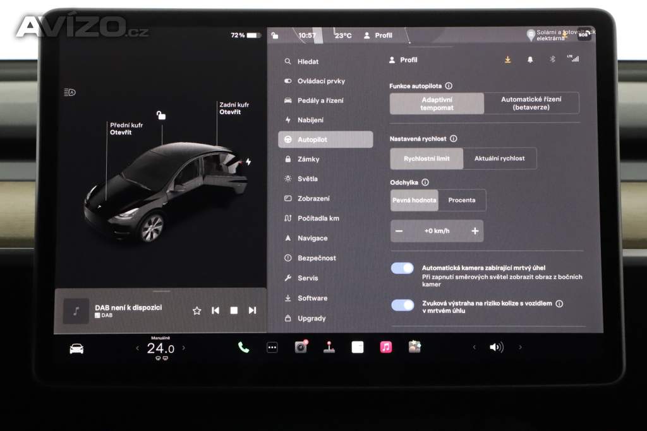Stop media playback
The image size is (647, 431).
pyautogui.click(x=234, y=310)
